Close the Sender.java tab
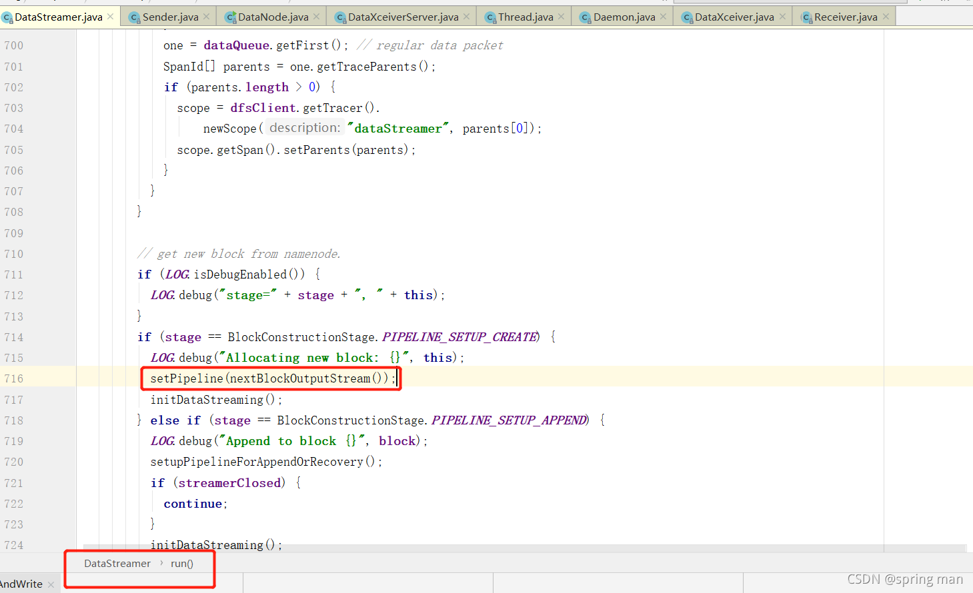The width and height of the screenshot is (973, 593). pyautogui.click(x=206, y=17)
